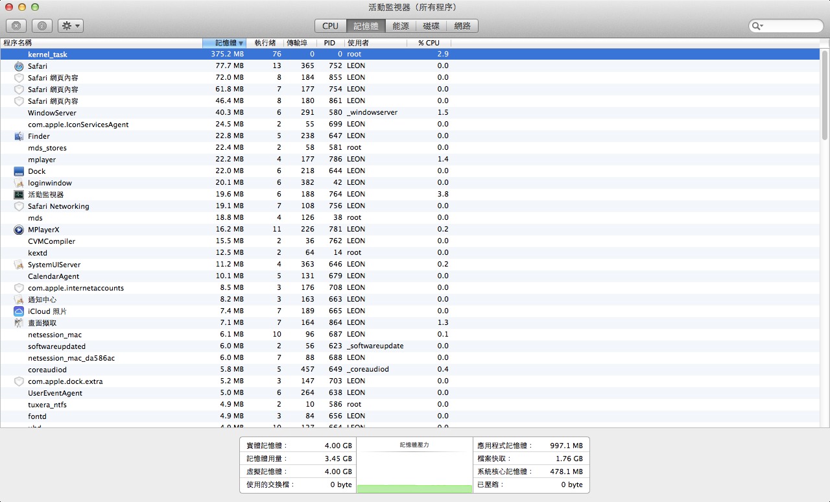Select the netsession_mac process
This screenshot has height=502, width=830.
410,335
